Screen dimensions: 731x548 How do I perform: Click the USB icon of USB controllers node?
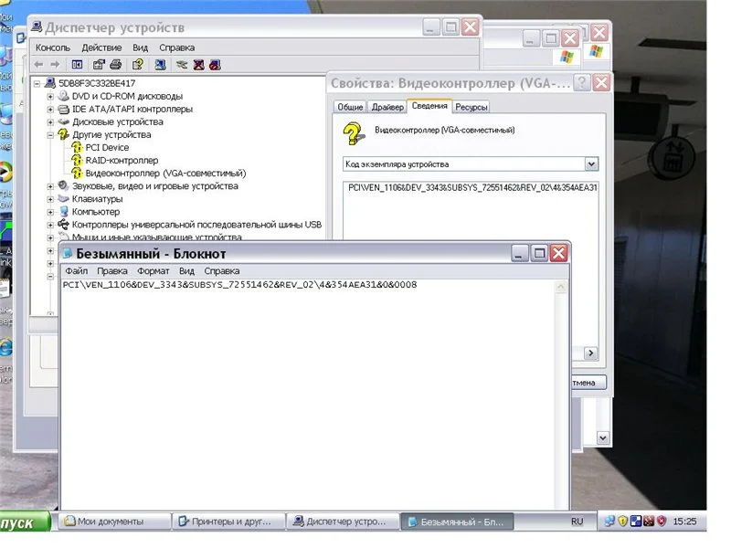63,225
